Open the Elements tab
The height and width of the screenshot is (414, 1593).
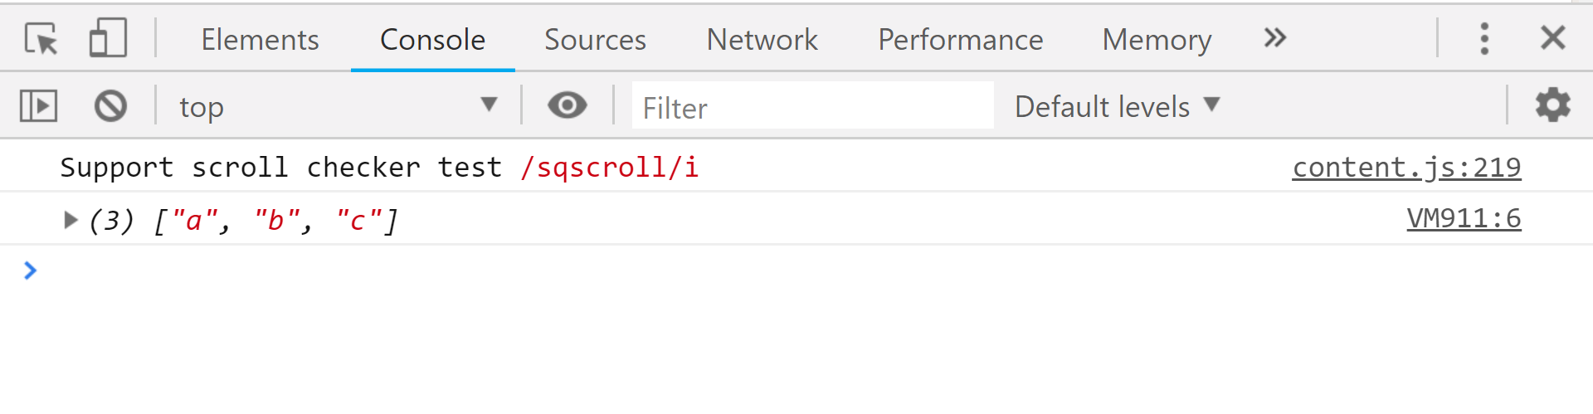(260, 40)
